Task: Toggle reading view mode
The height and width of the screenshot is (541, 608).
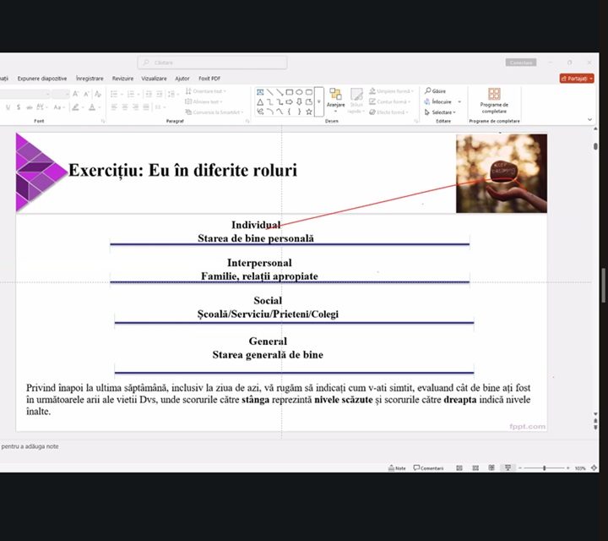Action: coord(491,467)
